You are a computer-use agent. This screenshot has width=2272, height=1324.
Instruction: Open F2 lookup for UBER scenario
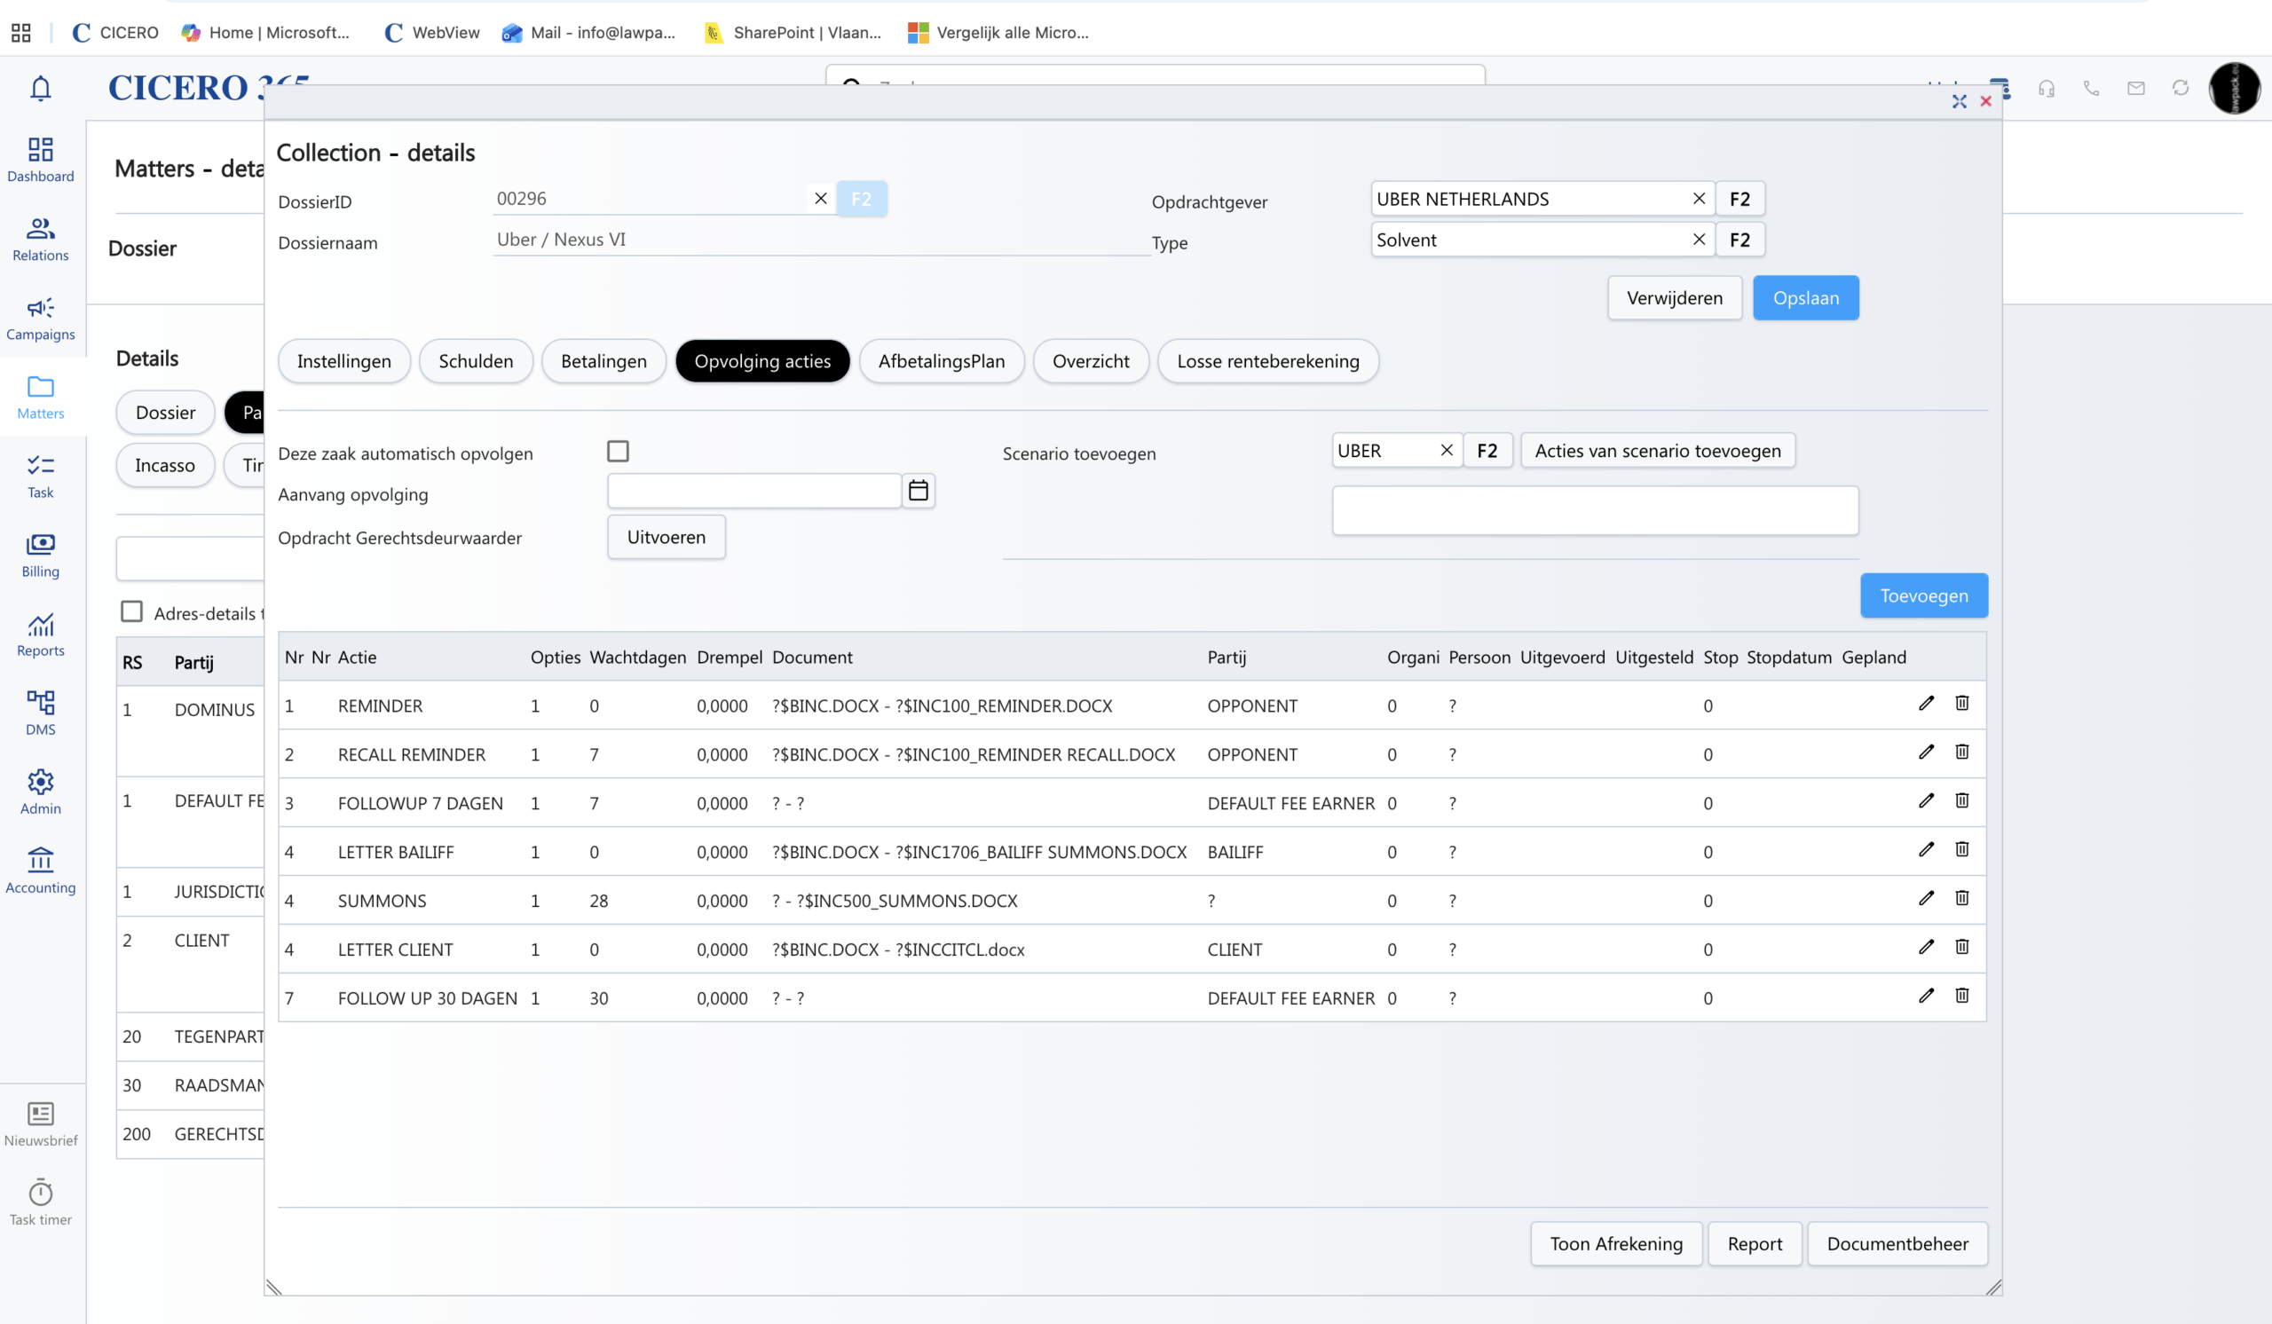1487,451
